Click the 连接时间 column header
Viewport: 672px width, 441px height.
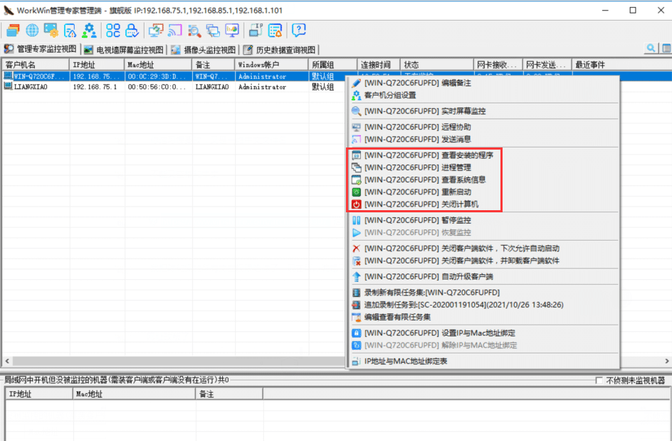tap(379, 65)
